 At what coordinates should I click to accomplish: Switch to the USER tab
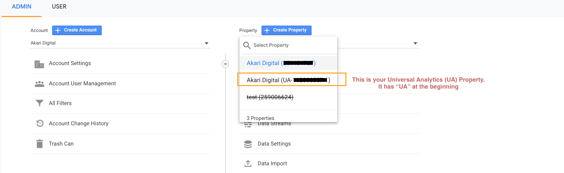(59, 7)
